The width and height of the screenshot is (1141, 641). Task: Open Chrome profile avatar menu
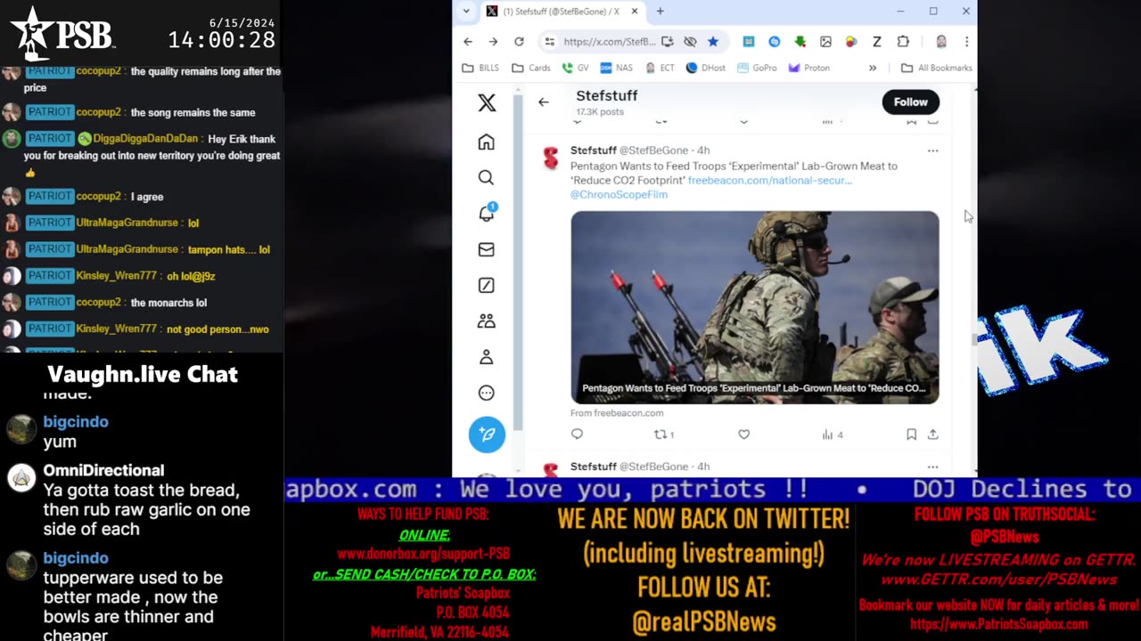pos(940,42)
